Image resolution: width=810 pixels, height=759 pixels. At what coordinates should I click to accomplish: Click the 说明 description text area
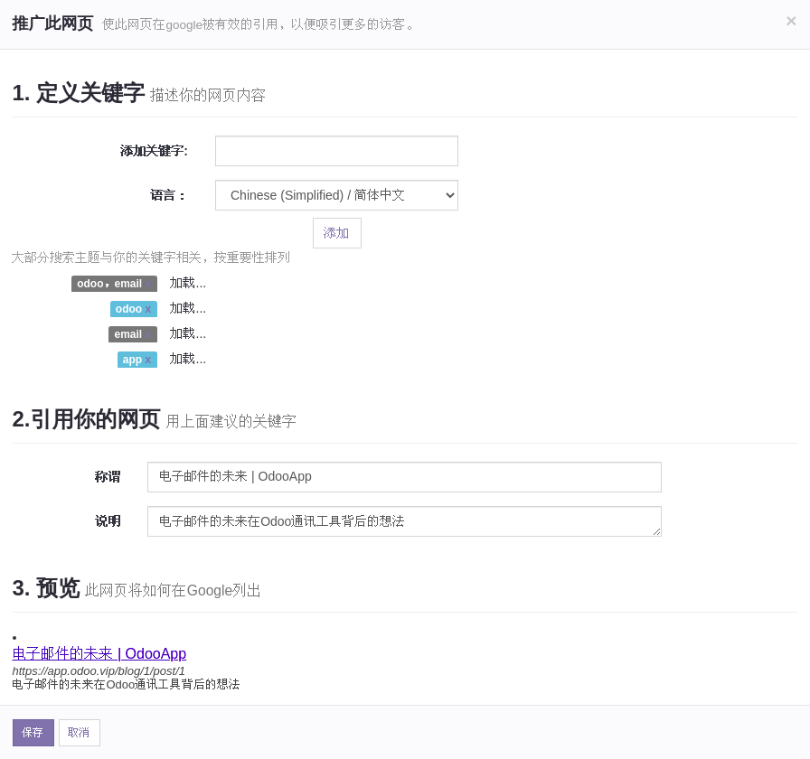click(x=404, y=521)
